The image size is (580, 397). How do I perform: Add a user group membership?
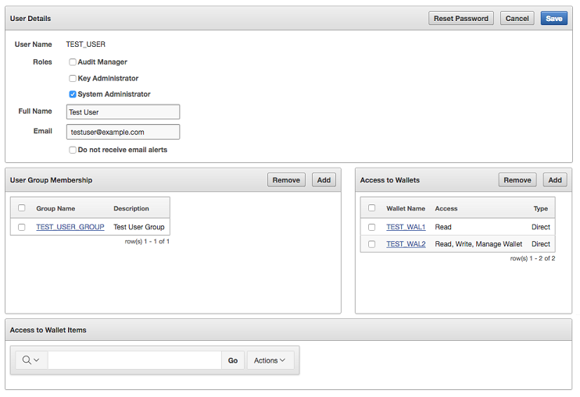click(324, 180)
